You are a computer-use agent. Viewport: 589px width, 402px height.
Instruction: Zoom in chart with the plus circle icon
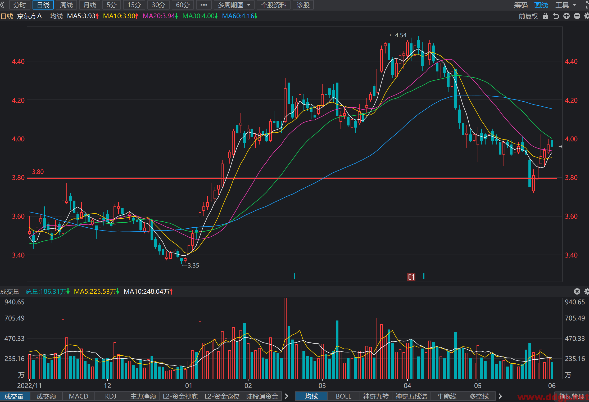pos(567,16)
